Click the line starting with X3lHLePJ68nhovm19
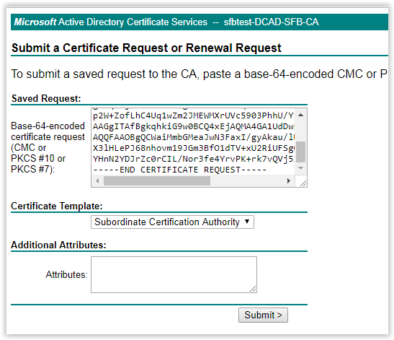This screenshot has height=340, width=394. point(193,148)
